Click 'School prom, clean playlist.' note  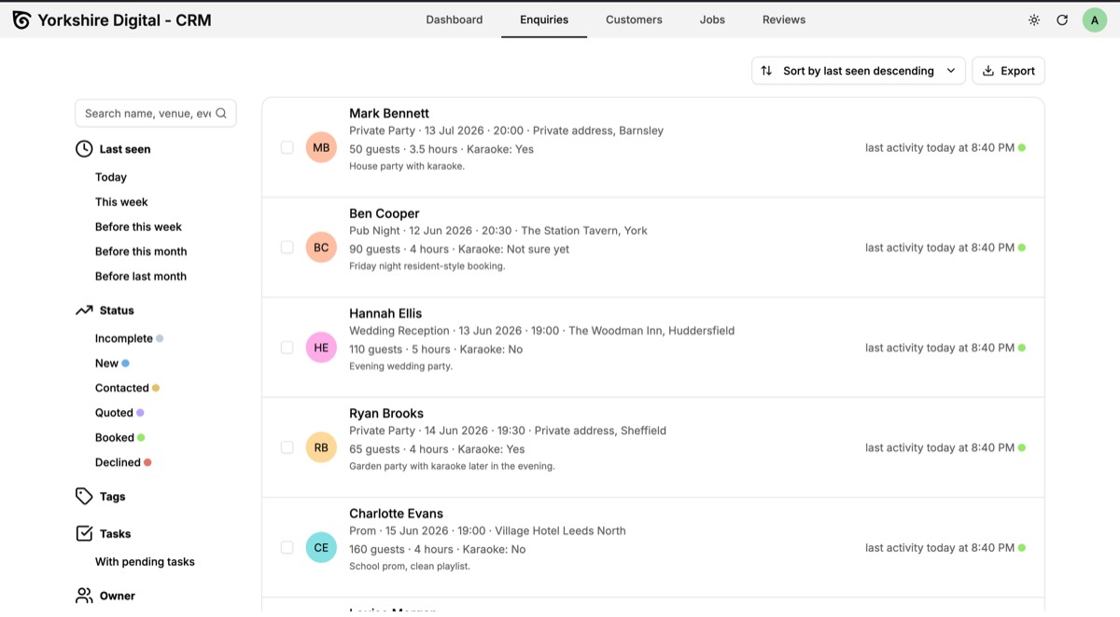[410, 566]
